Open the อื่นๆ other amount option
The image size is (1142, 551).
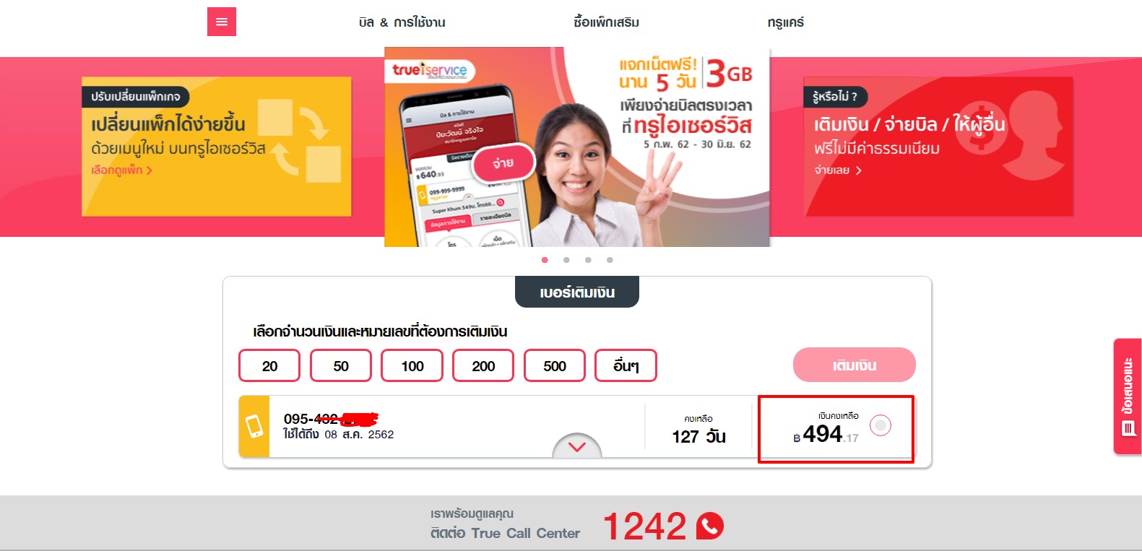click(626, 366)
